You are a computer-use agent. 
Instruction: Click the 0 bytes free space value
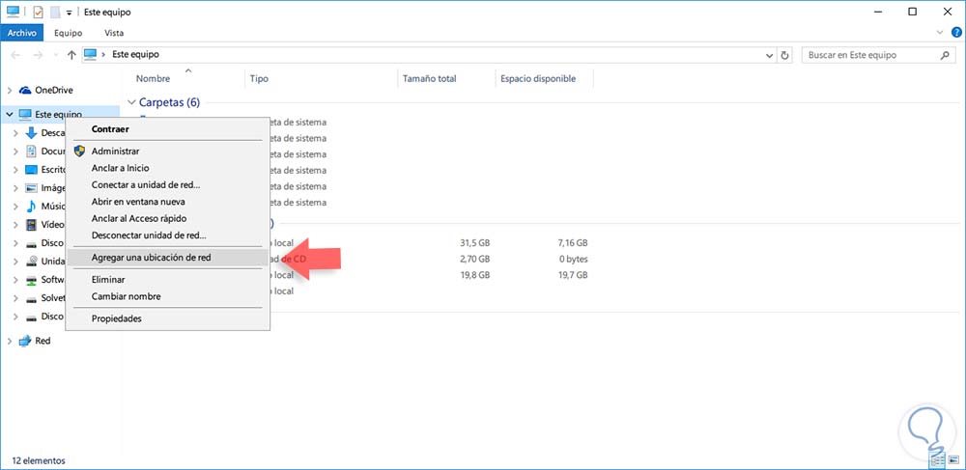tap(573, 259)
